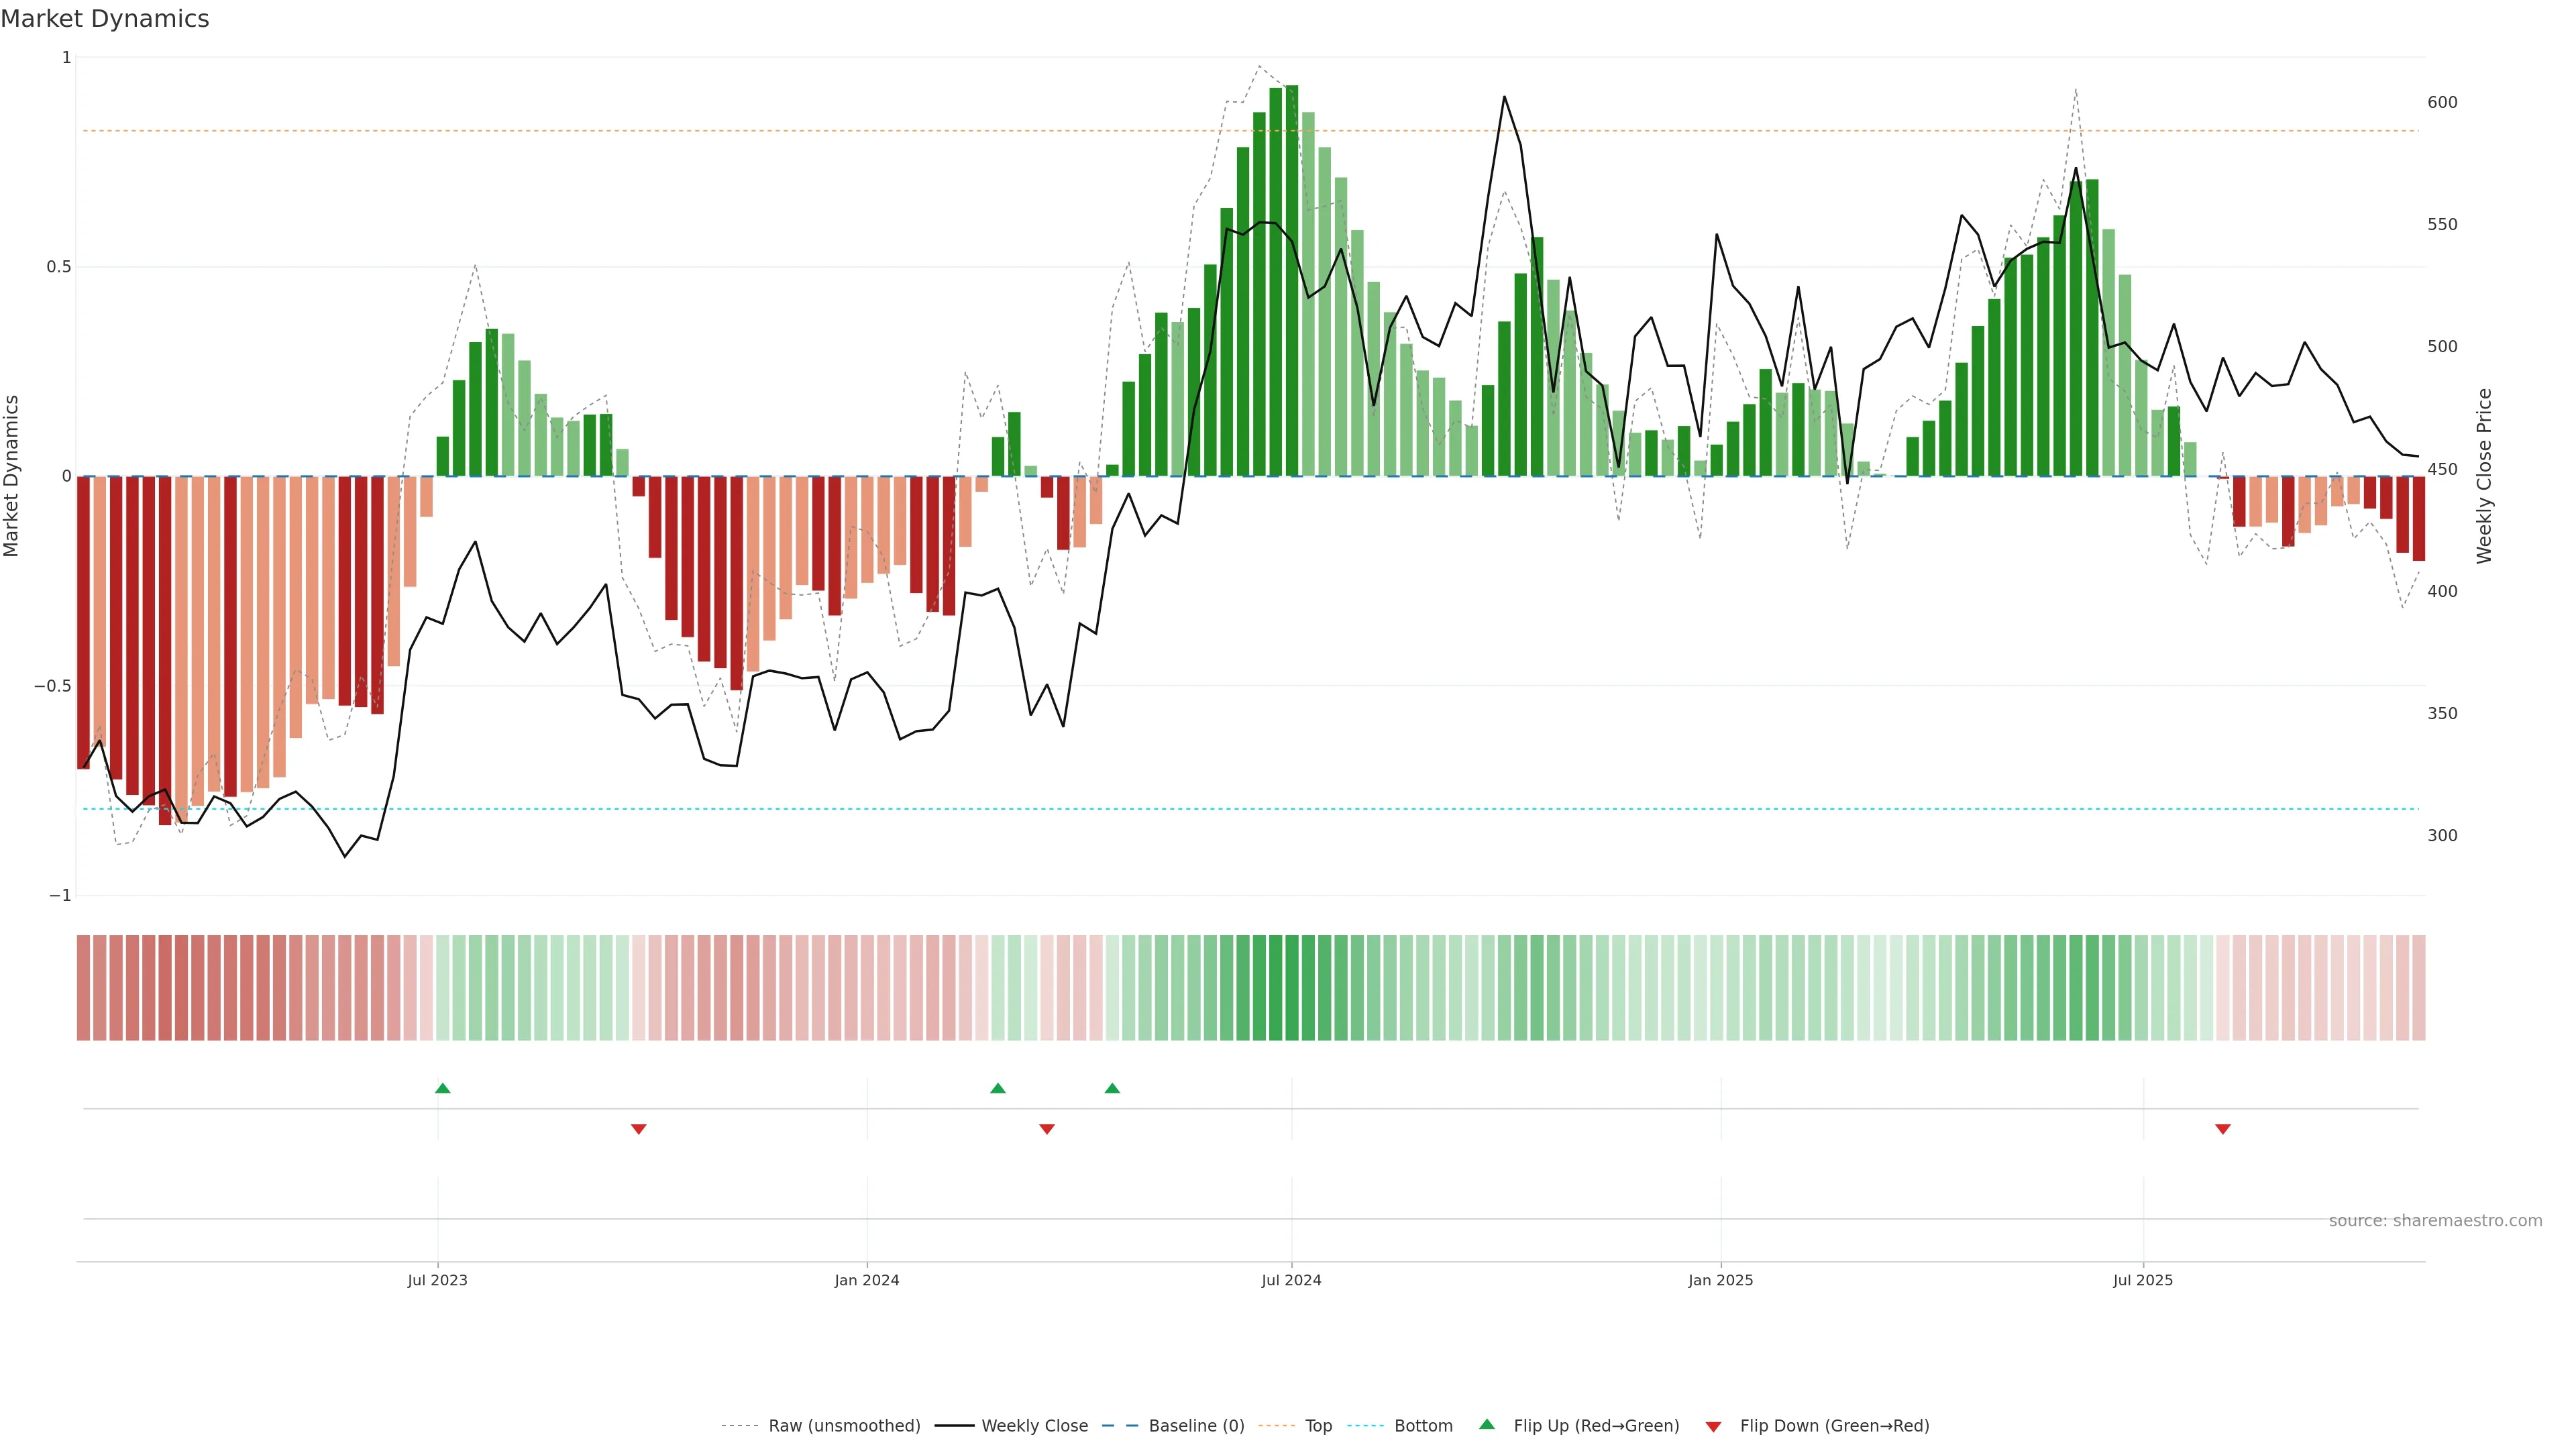Click the darkest green heatmap cell near Jul 2024
The height and width of the screenshot is (1449, 2576).
[x=1292, y=988]
